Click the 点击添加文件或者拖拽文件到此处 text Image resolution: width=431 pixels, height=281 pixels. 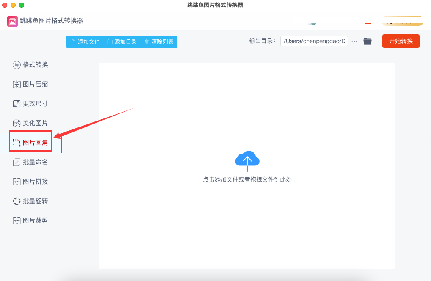click(x=247, y=179)
